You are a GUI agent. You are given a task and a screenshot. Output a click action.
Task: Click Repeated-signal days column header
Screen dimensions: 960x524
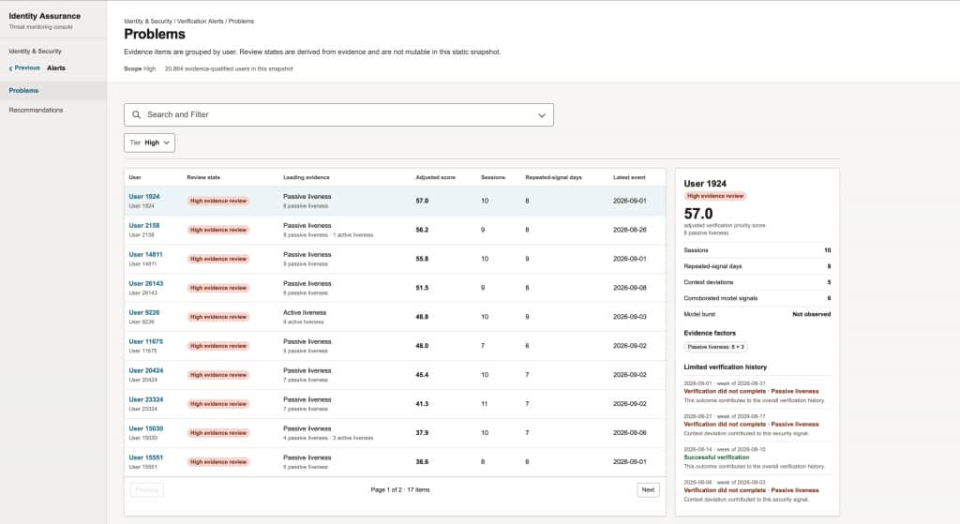pos(553,177)
